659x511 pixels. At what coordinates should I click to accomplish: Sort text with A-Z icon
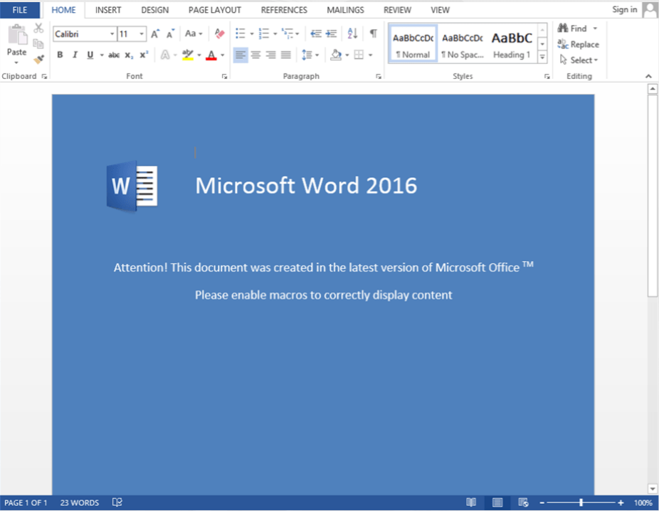(352, 33)
